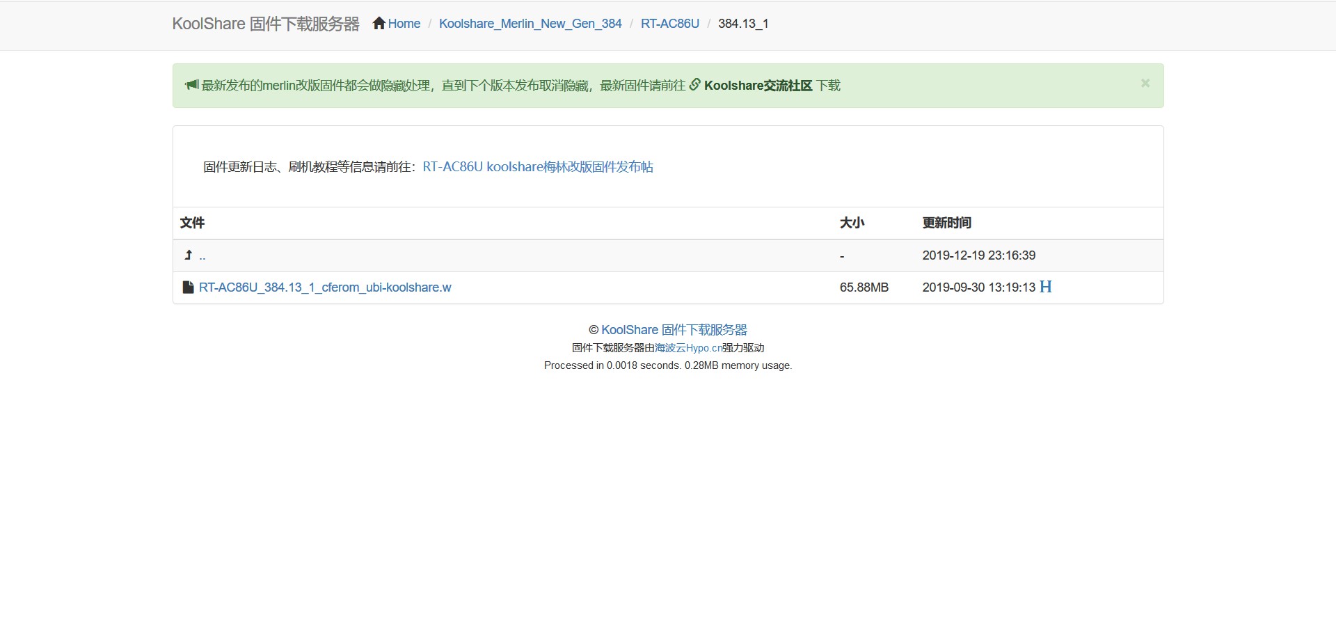Click the megaphone announcement icon

[192, 85]
